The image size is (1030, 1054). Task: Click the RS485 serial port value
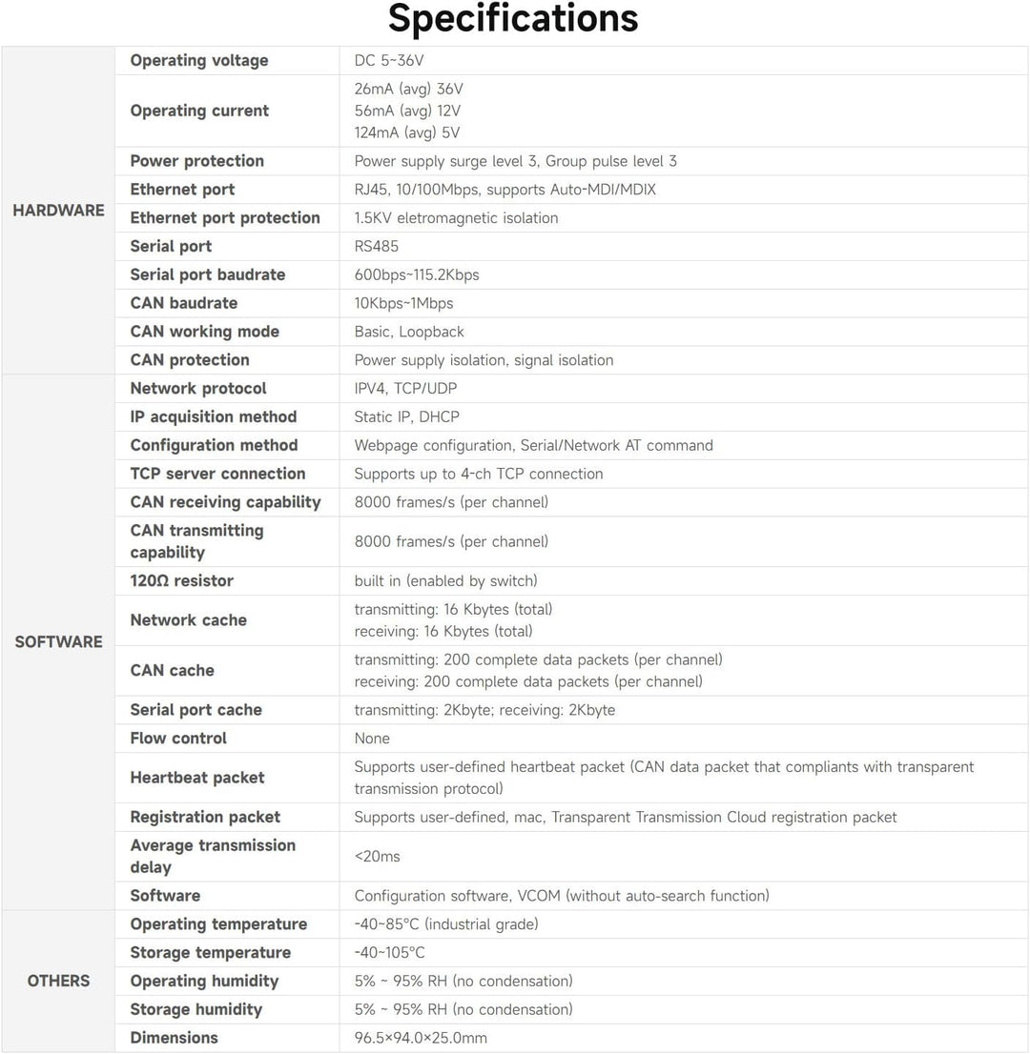pos(376,246)
